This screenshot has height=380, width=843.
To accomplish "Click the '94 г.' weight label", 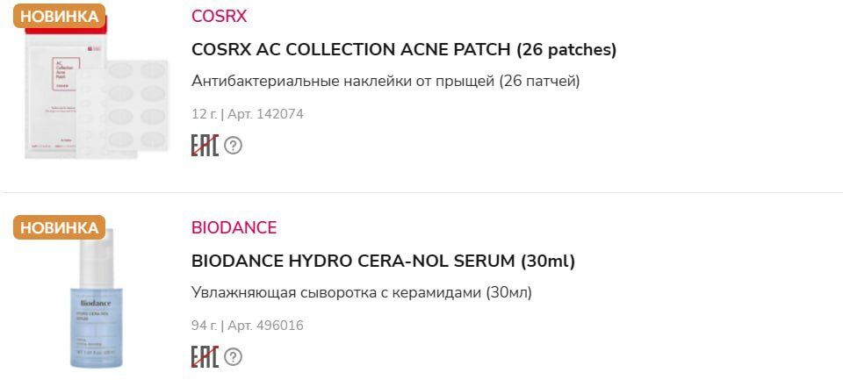I will point(204,326).
